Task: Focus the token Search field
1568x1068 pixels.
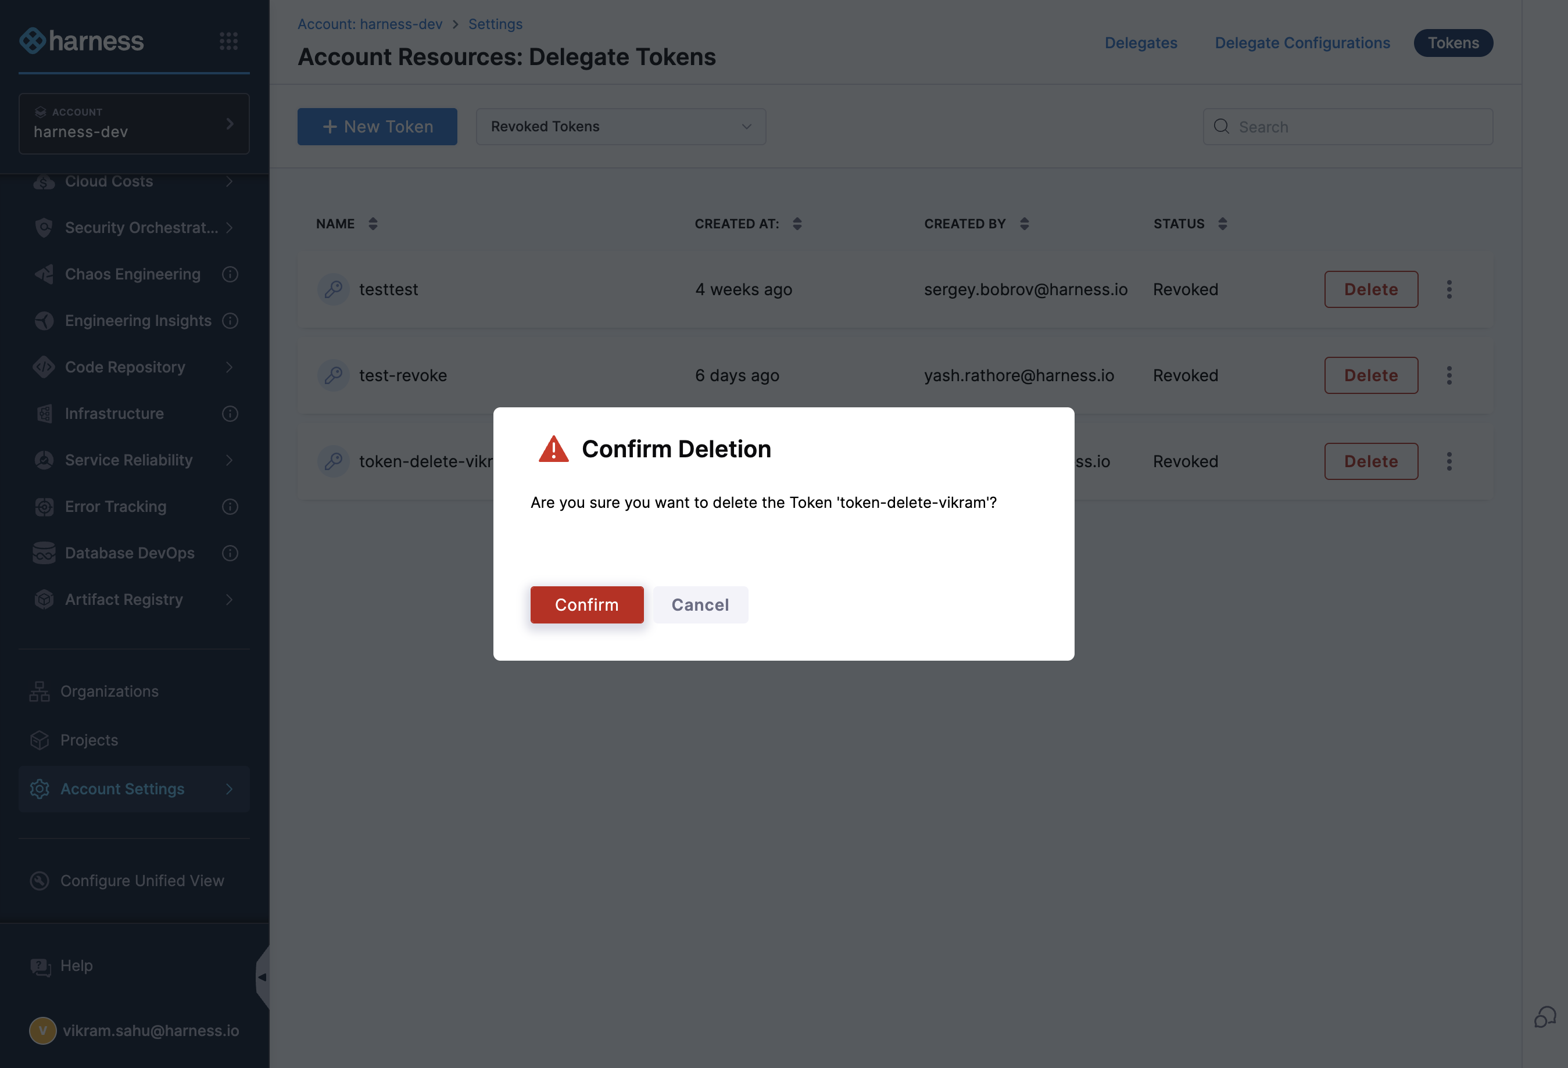Action: [1347, 127]
